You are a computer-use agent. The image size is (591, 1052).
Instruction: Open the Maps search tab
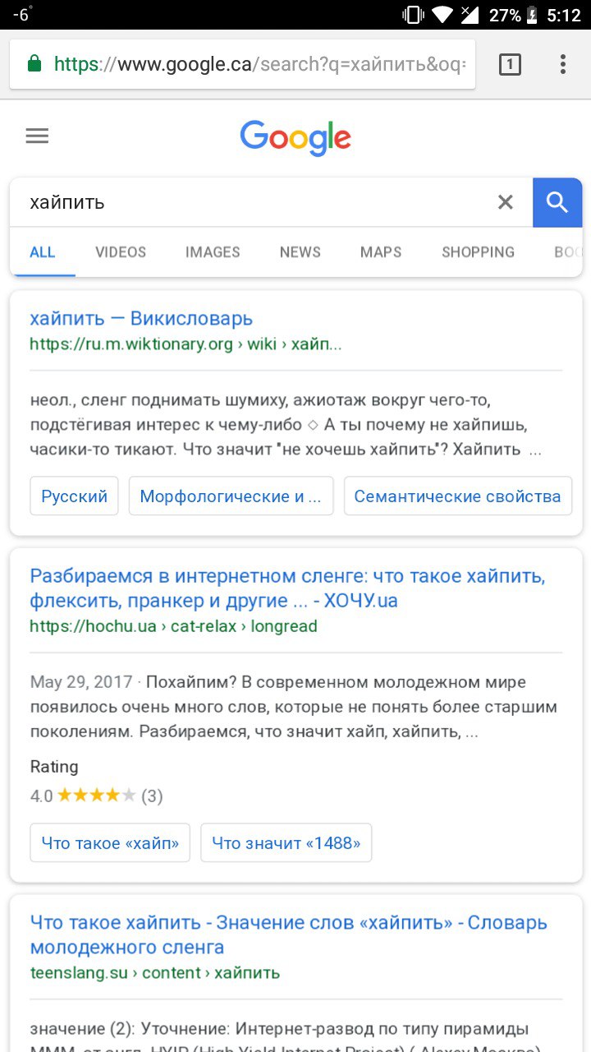tap(381, 252)
